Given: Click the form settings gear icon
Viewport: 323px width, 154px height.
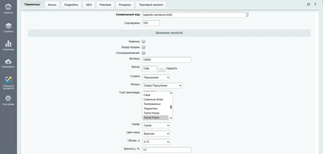Looking at the screenshot, I should [308, 4].
